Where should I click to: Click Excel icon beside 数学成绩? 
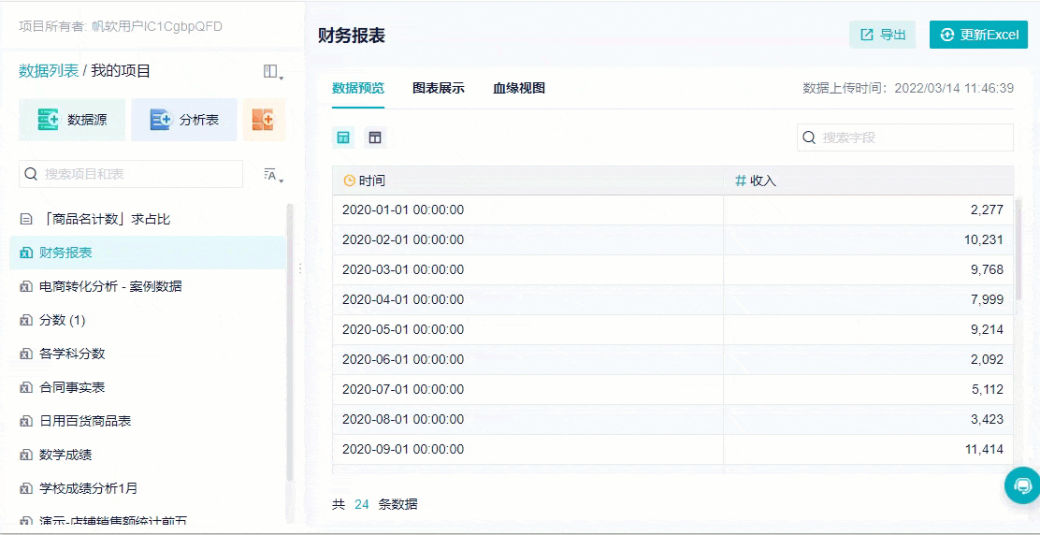click(x=26, y=455)
